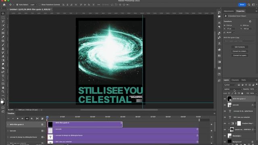258x145 pixels.
Task: Hide the Gradient Map 1 layer
Action: (225, 124)
